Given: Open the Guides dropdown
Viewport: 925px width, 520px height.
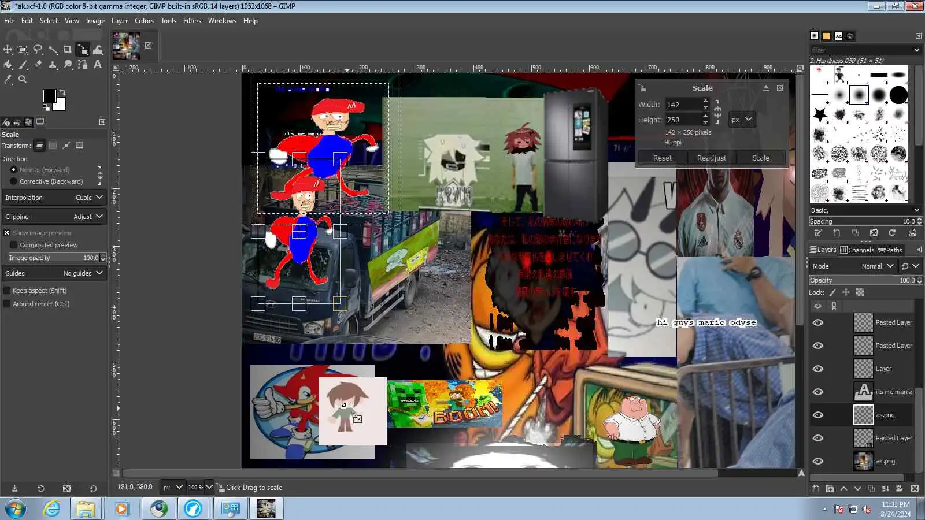Looking at the screenshot, I should click(54, 273).
